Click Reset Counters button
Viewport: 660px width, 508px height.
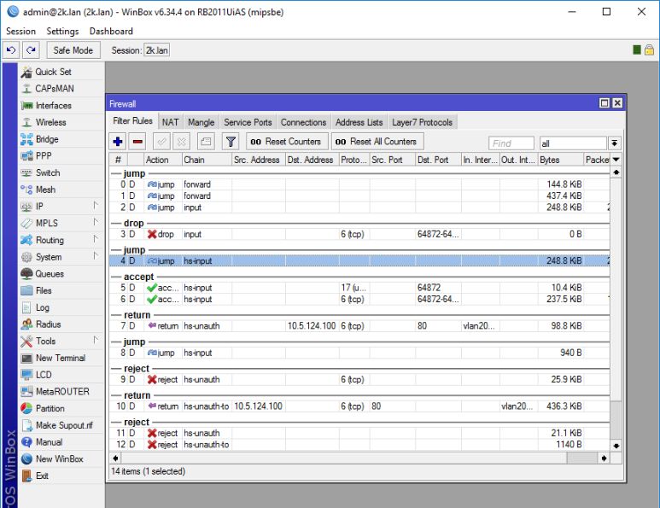pos(286,142)
